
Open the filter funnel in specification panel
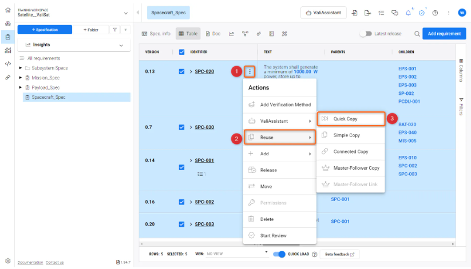(114, 30)
